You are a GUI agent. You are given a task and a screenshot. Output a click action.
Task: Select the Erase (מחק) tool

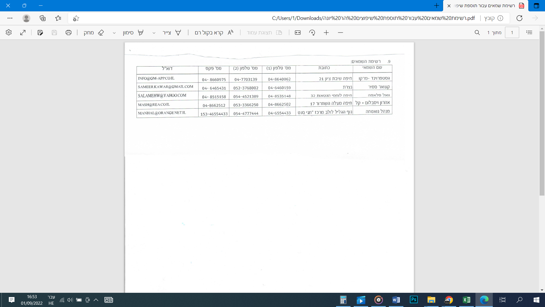click(94, 32)
